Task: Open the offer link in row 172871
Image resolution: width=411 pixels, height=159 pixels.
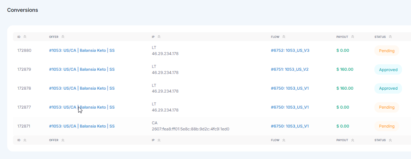Action: point(82,126)
